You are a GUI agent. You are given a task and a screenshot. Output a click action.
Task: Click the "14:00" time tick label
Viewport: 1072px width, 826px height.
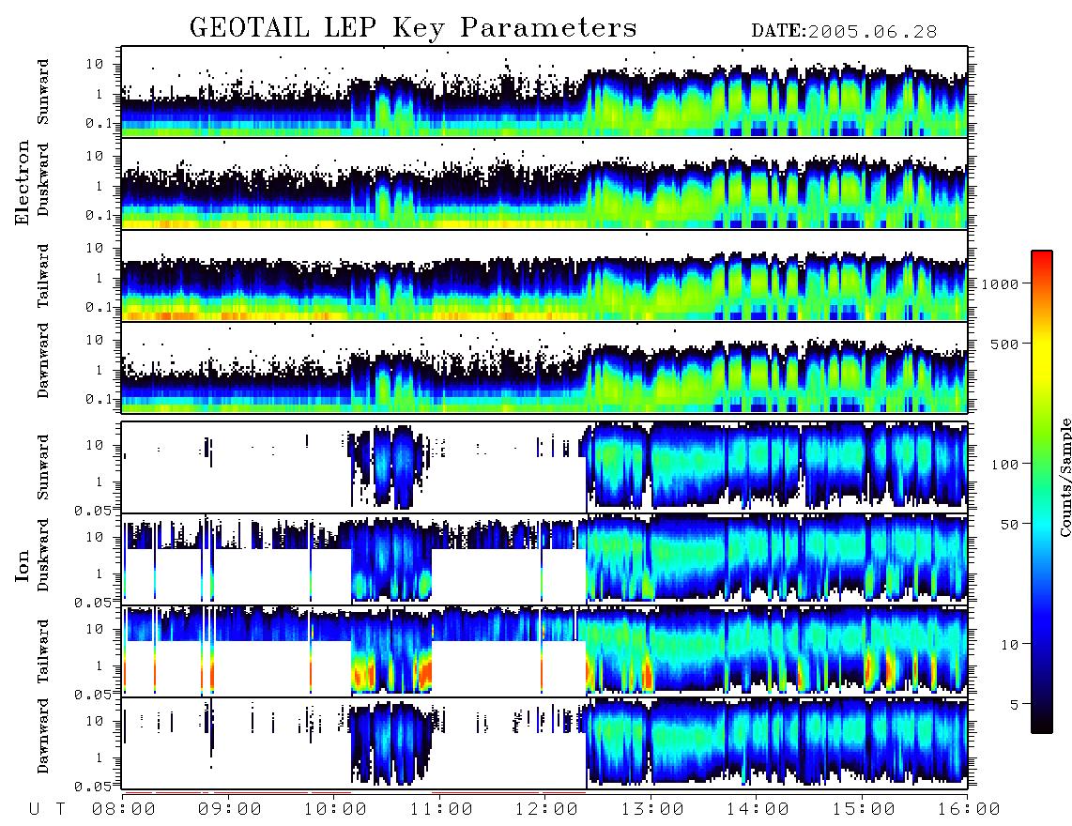pos(758,810)
